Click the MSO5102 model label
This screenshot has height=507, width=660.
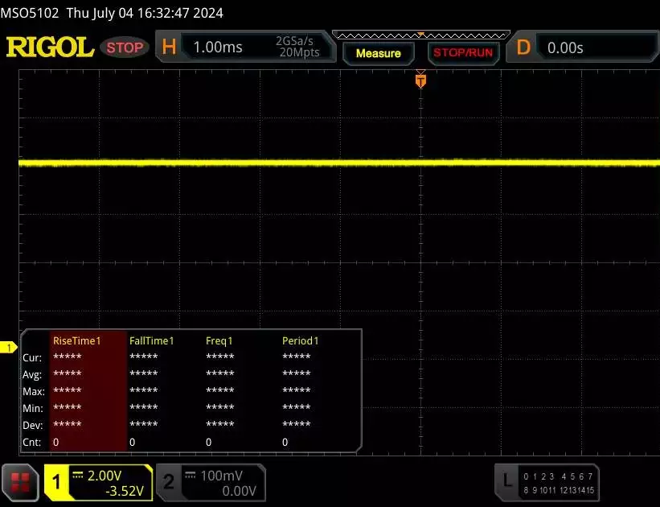tap(30, 13)
